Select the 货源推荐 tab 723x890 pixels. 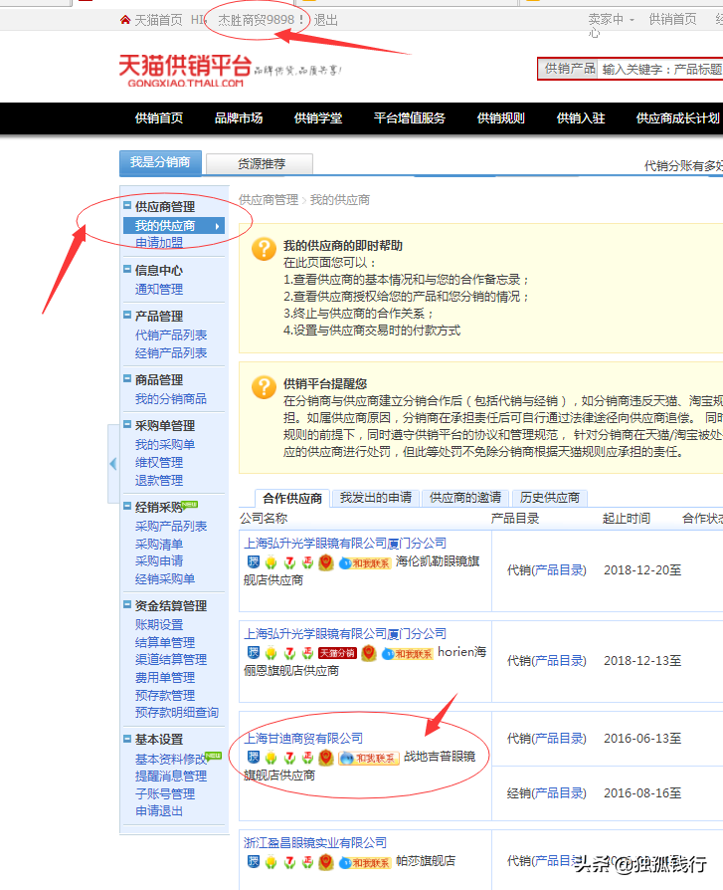pos(260,164)
